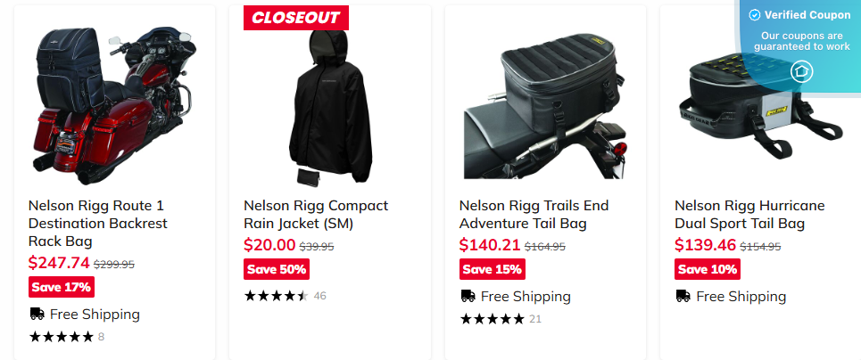Image resolution: width=861 pixels, height=360 pixels.
Task: Open Nelson Rigg Hurricane Dual Sport Tail Bag link
Action: tap(749, 214)
